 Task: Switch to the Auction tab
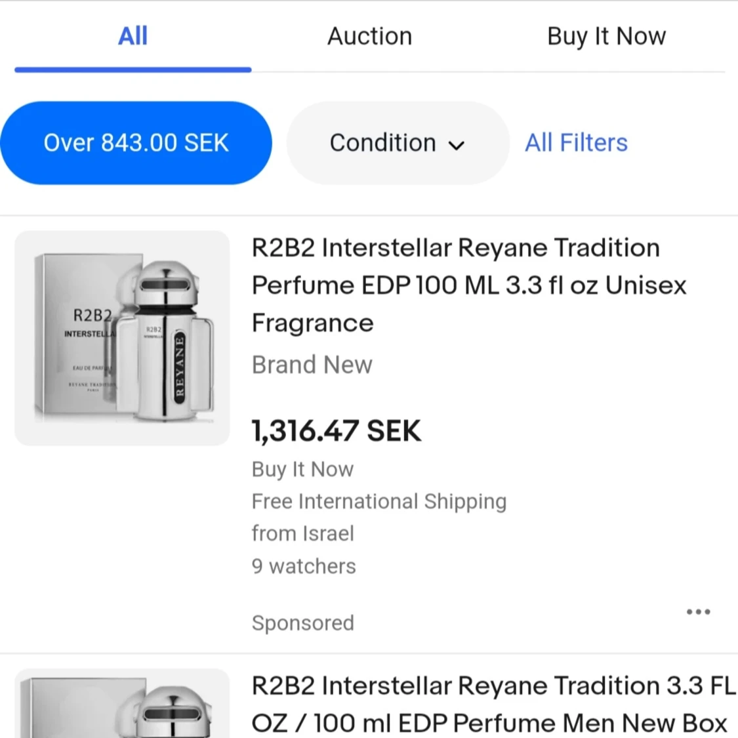click(x=369, y=36)
